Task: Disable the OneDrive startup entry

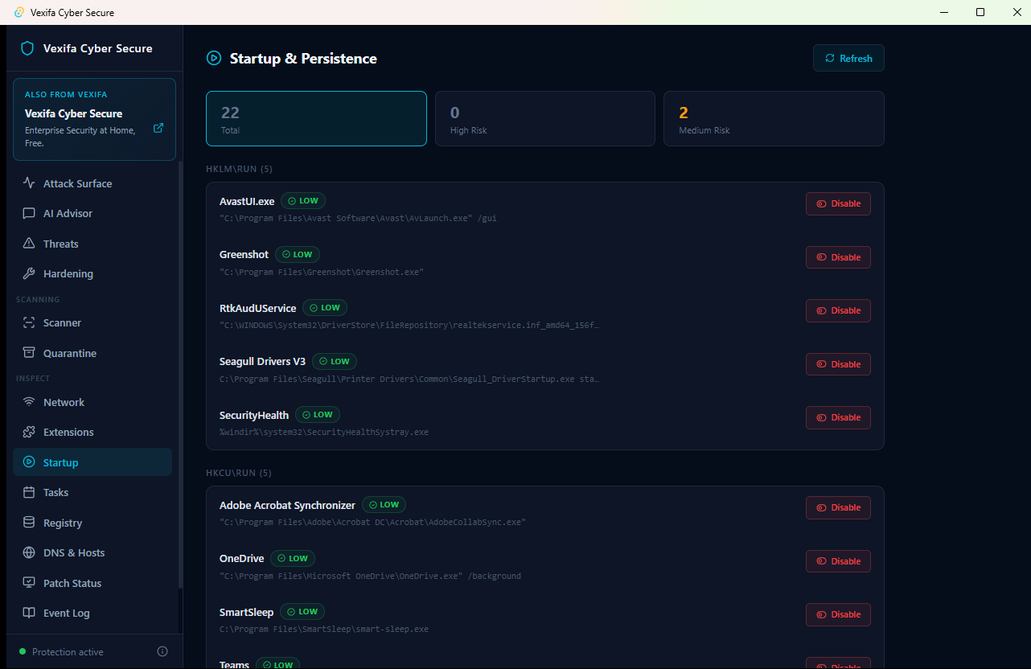Action: pos(838,561)
